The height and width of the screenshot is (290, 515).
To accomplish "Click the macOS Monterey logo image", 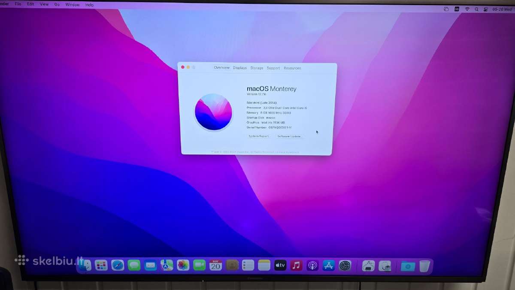I will 213,112.
